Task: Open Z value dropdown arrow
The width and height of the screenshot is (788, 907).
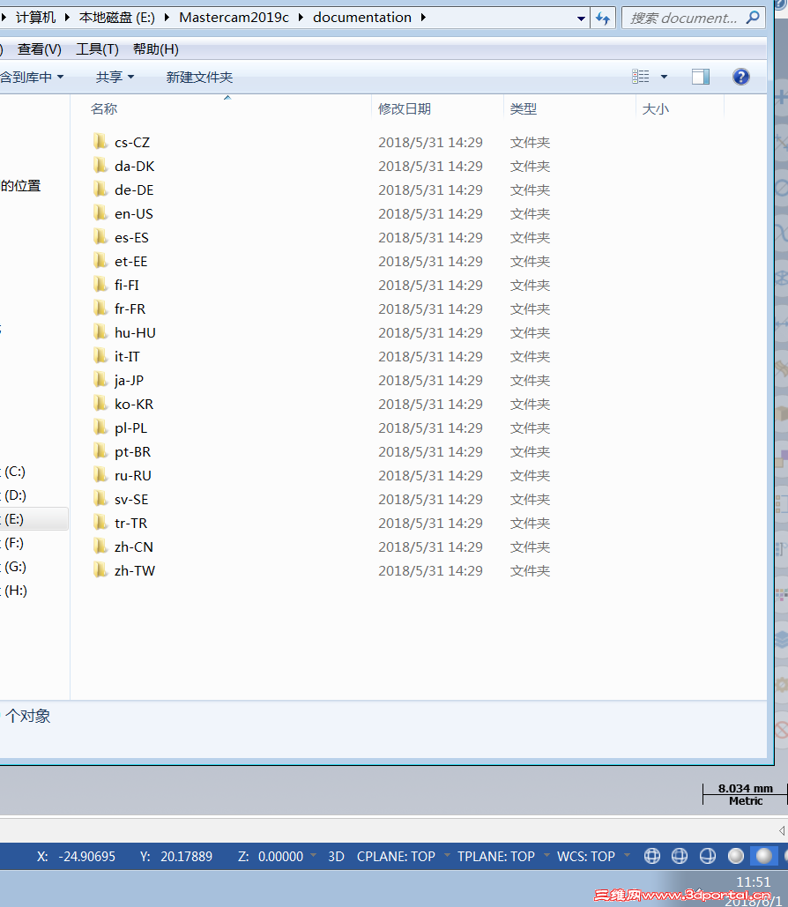Action: click(314, 855)
